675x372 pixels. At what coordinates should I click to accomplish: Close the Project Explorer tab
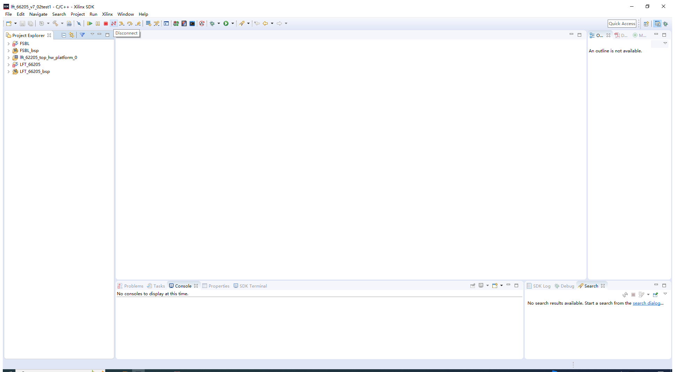[x=49, y=35]
